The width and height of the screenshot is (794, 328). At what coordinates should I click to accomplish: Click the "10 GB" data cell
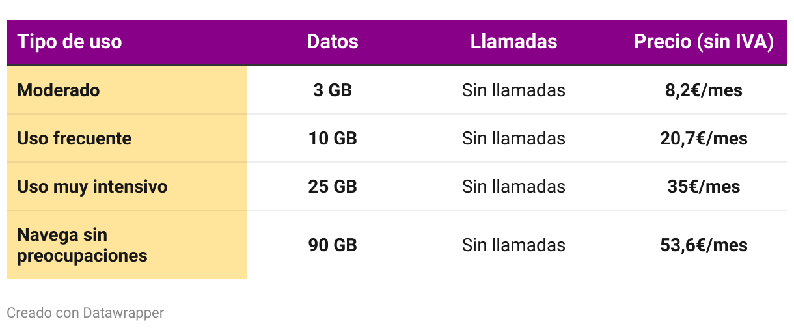[x=333, y=138]
